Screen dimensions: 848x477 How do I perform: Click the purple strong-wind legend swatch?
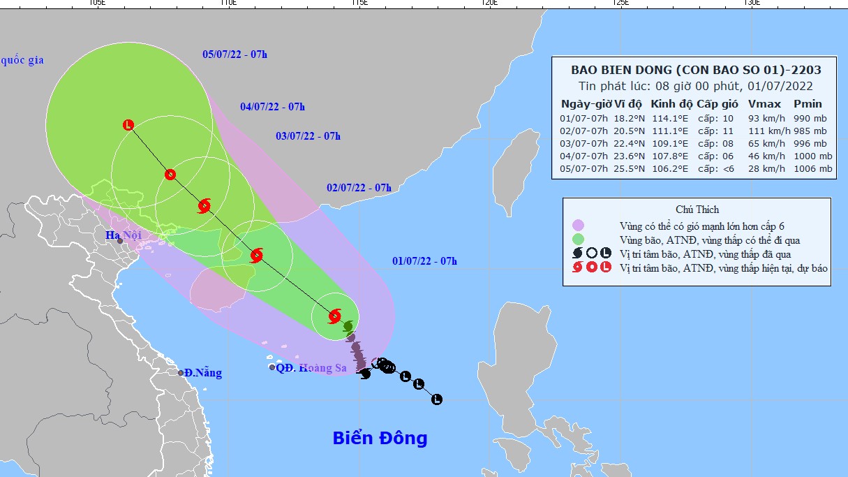coord(577,226)
